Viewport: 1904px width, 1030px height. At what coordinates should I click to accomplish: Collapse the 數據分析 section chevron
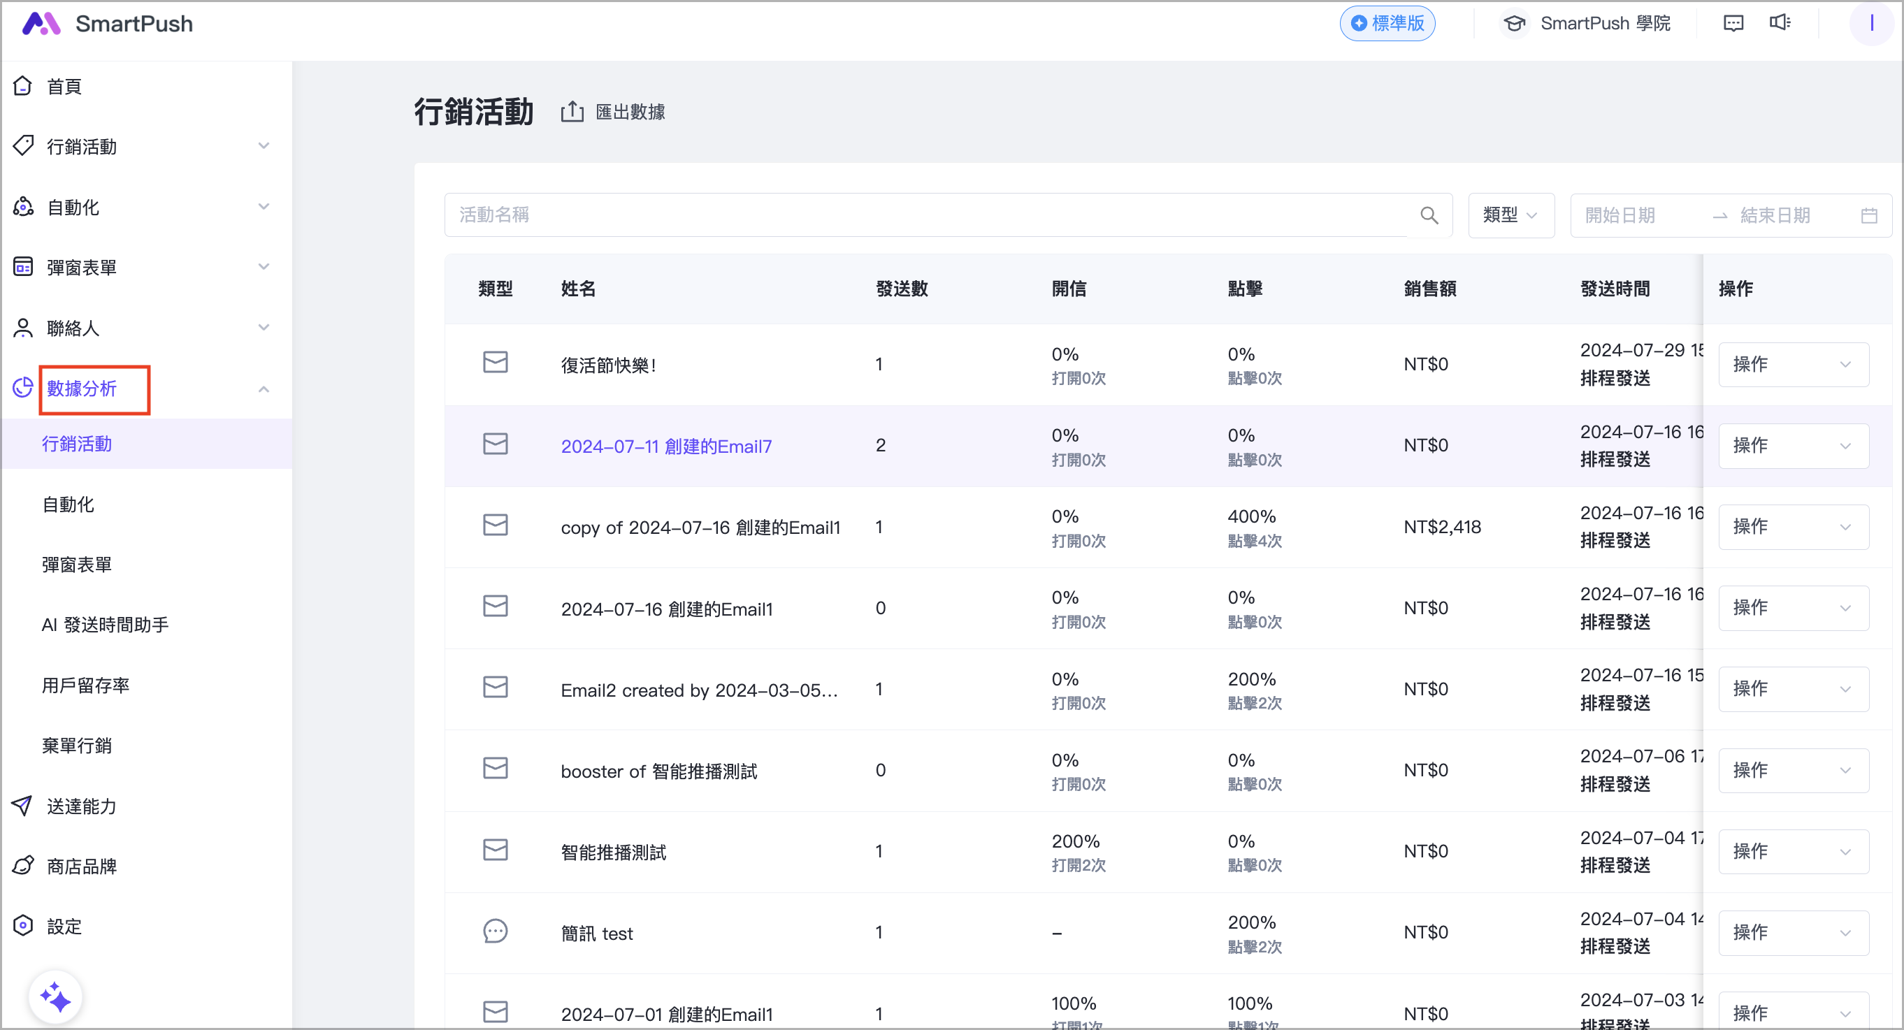264,389
